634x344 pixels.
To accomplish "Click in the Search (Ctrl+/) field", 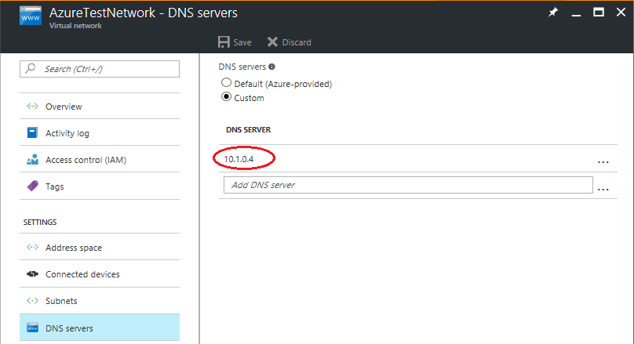I will (x=100, y=69).
